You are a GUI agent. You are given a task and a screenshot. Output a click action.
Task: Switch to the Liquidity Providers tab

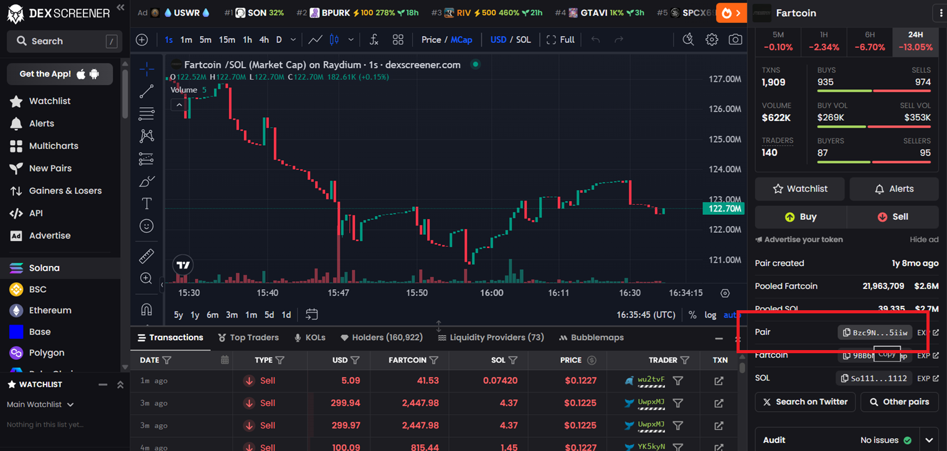[x=491, y=338]
